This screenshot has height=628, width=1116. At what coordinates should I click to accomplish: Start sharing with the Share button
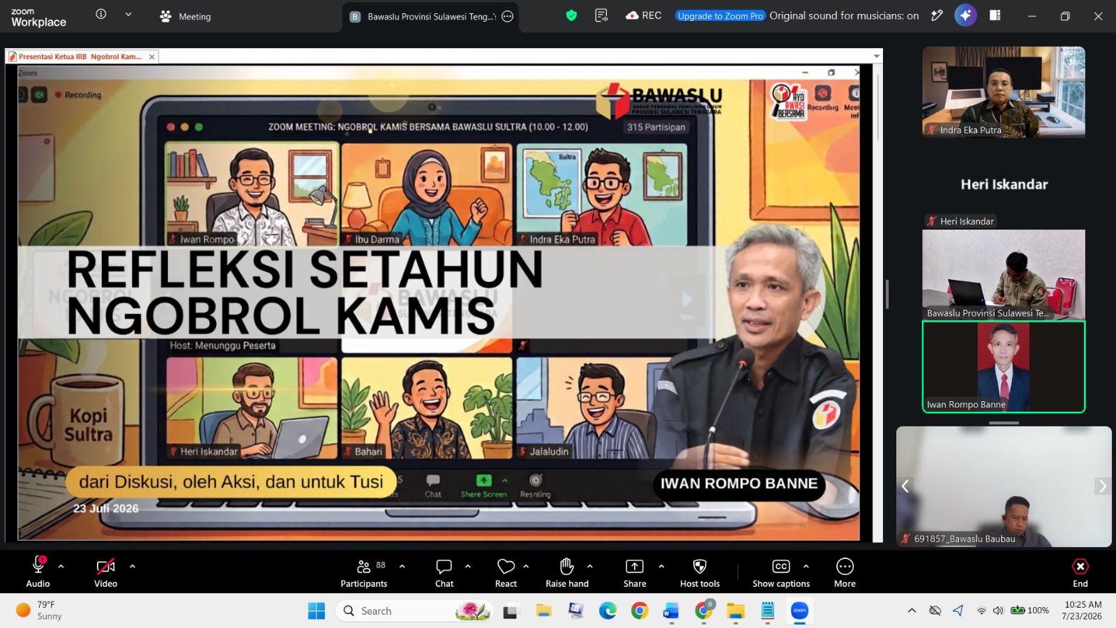[x=635, y=572]
